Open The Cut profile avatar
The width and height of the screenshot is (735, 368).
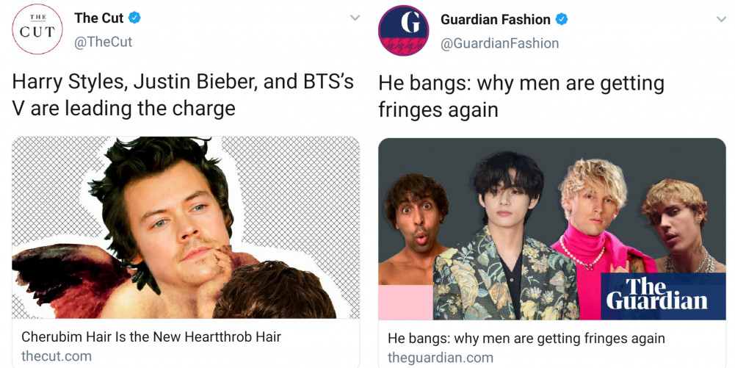[37, 29]
